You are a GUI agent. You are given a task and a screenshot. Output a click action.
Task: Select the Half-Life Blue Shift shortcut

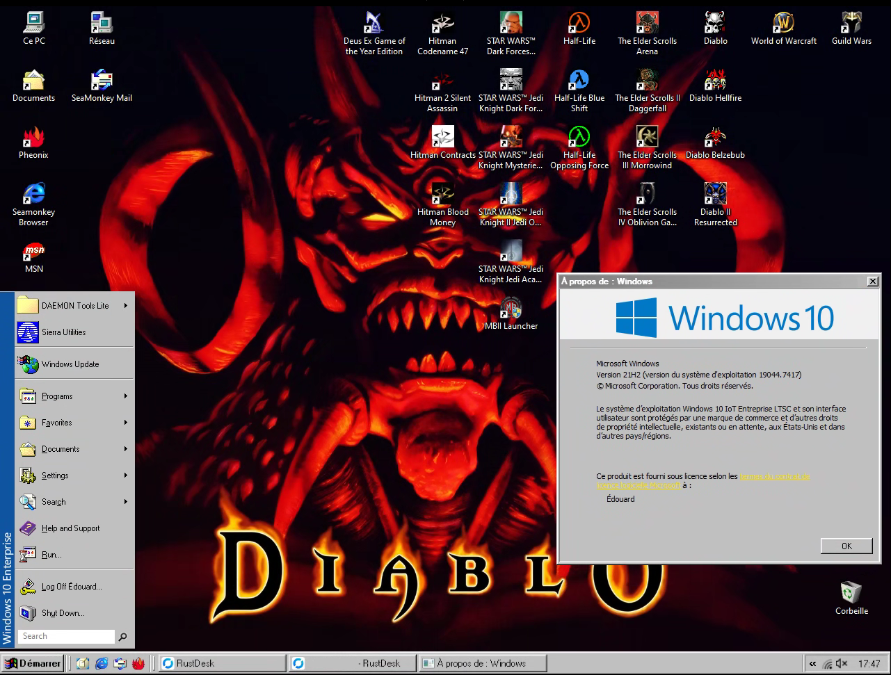coord(579,90)
